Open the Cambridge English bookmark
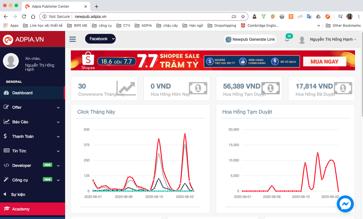 tap(260, 25)
